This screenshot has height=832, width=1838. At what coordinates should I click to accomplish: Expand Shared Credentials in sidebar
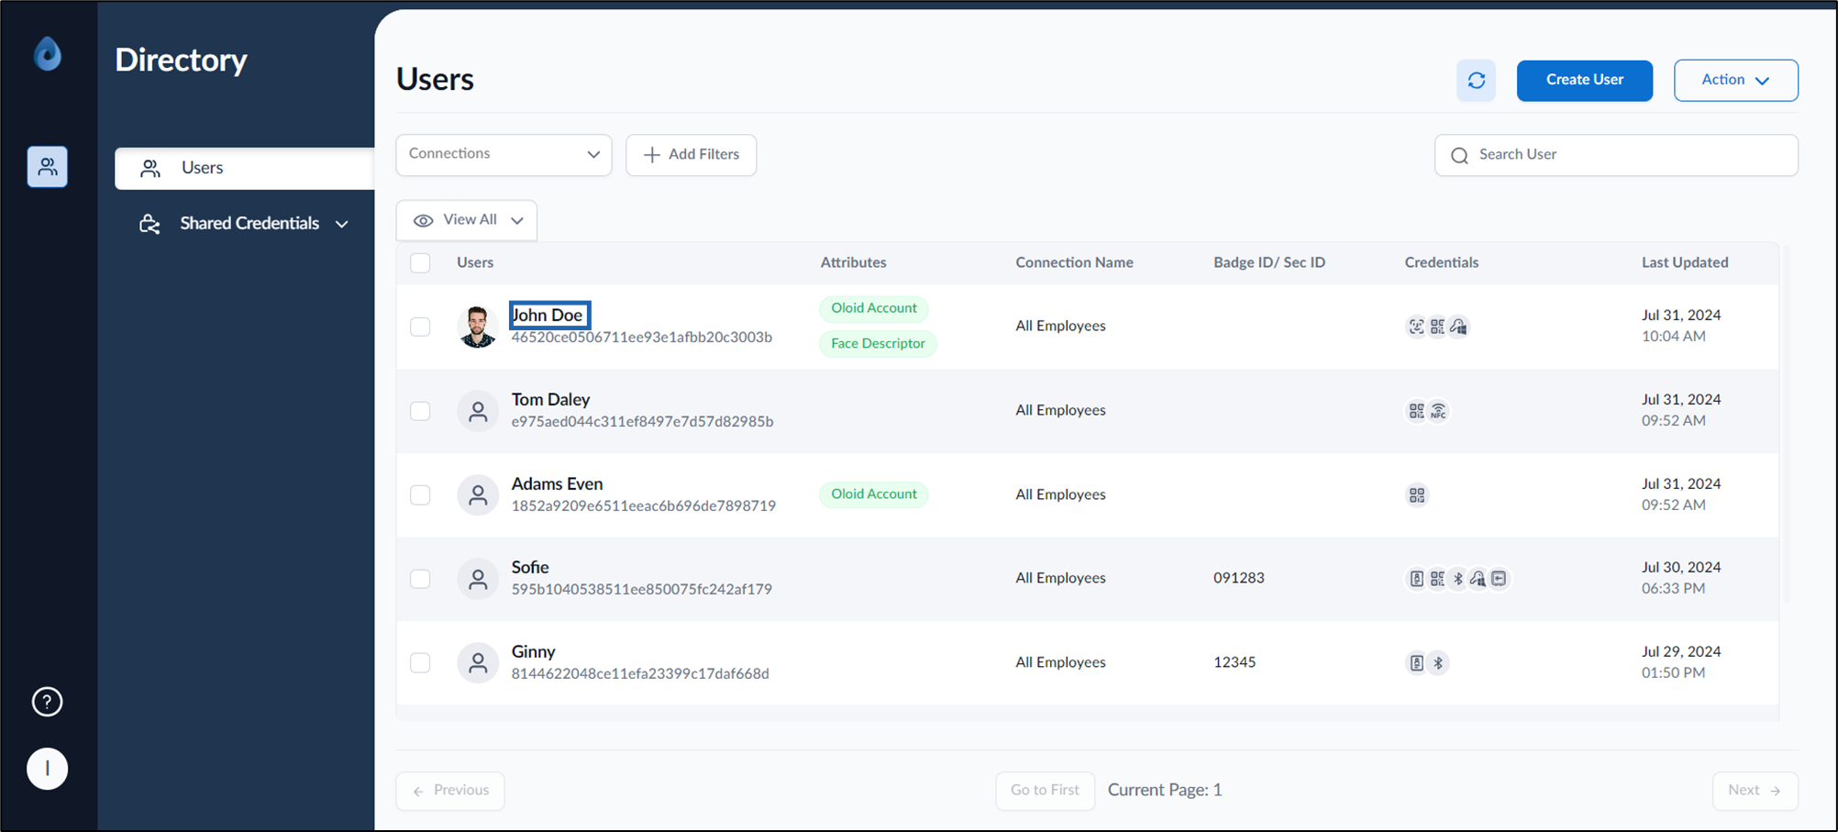click(244, 224)
